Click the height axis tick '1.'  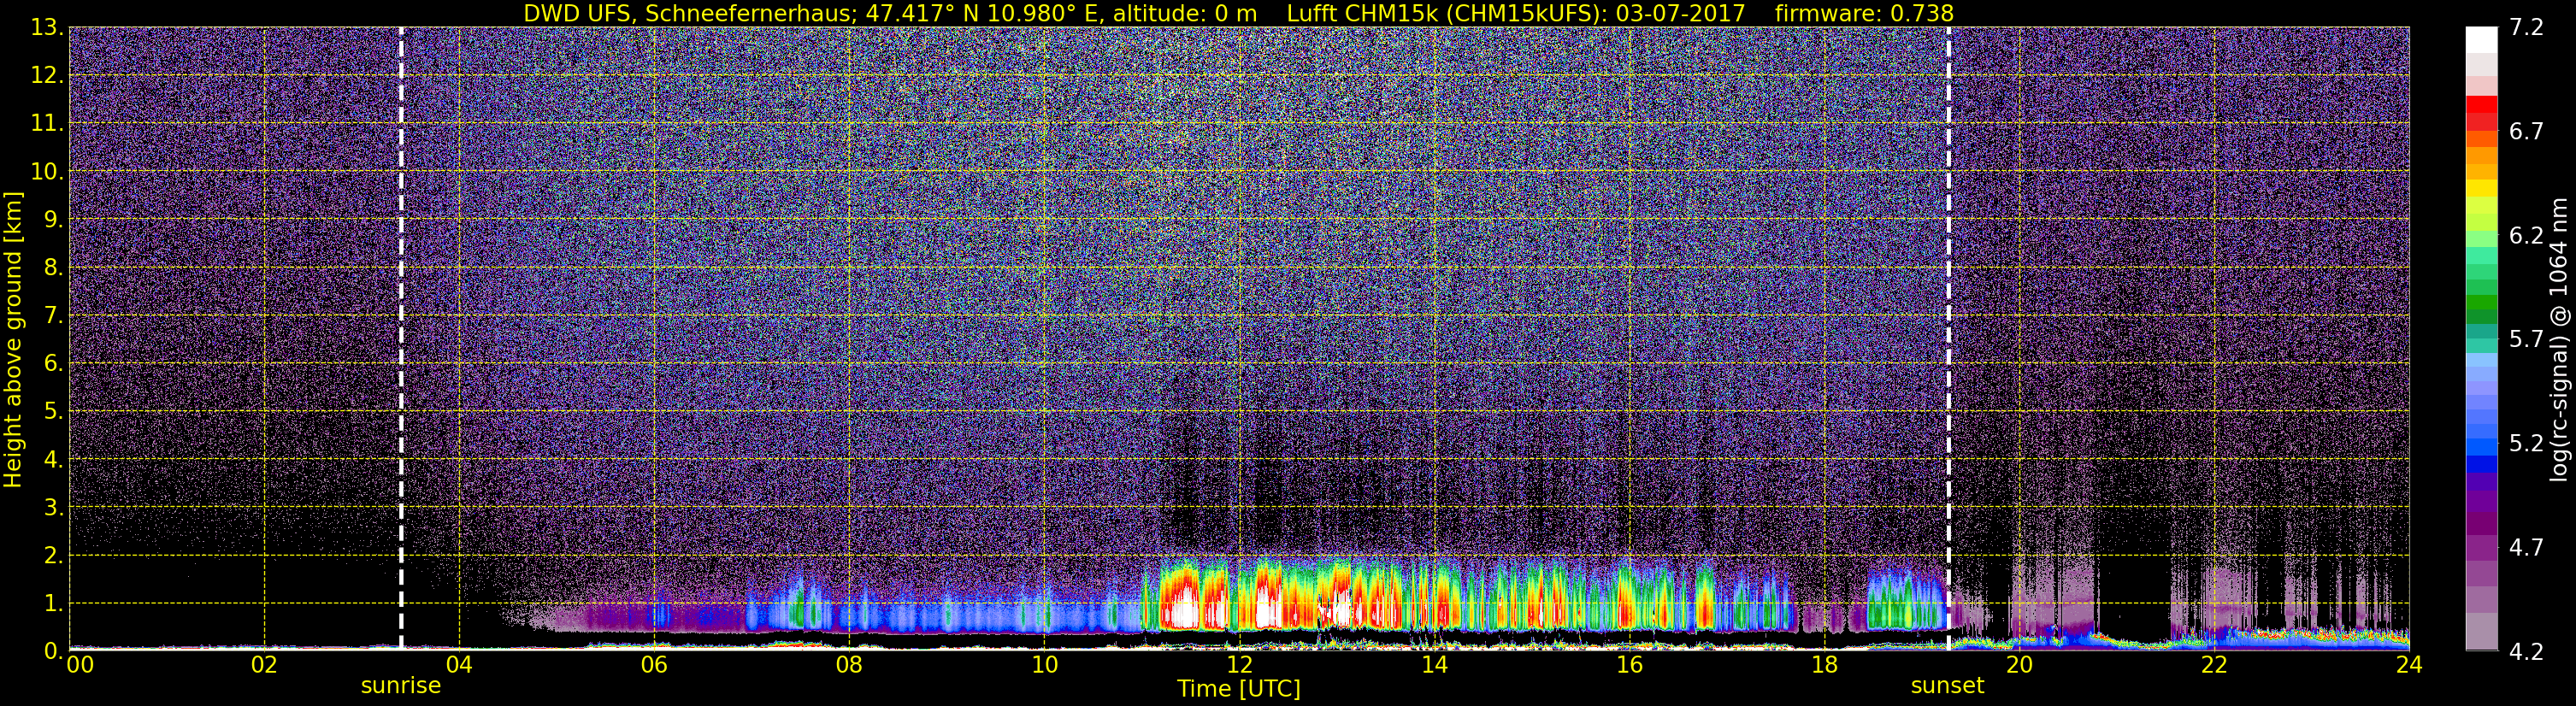(x=54, y=603)
